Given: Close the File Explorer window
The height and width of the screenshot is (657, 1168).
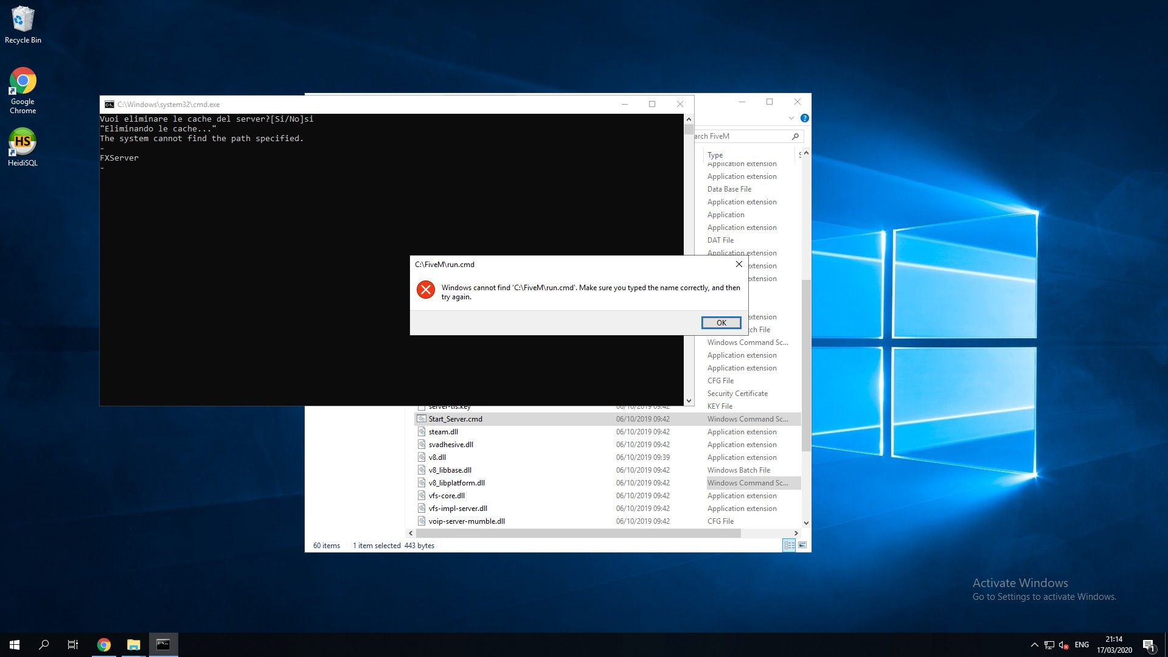Looking at the screenshot, I should 798,102.
